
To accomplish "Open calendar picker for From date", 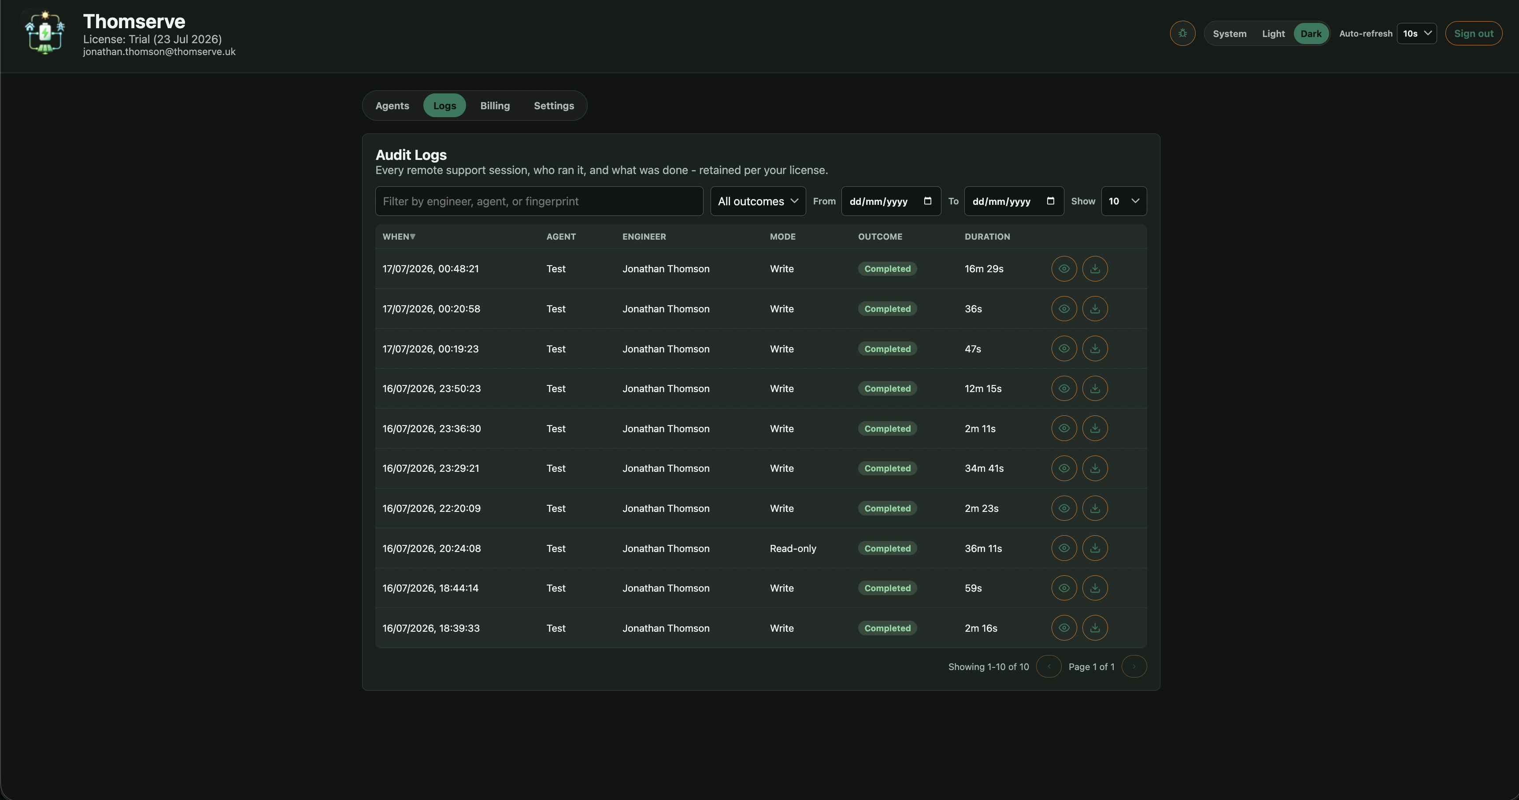I will [927, 201].
